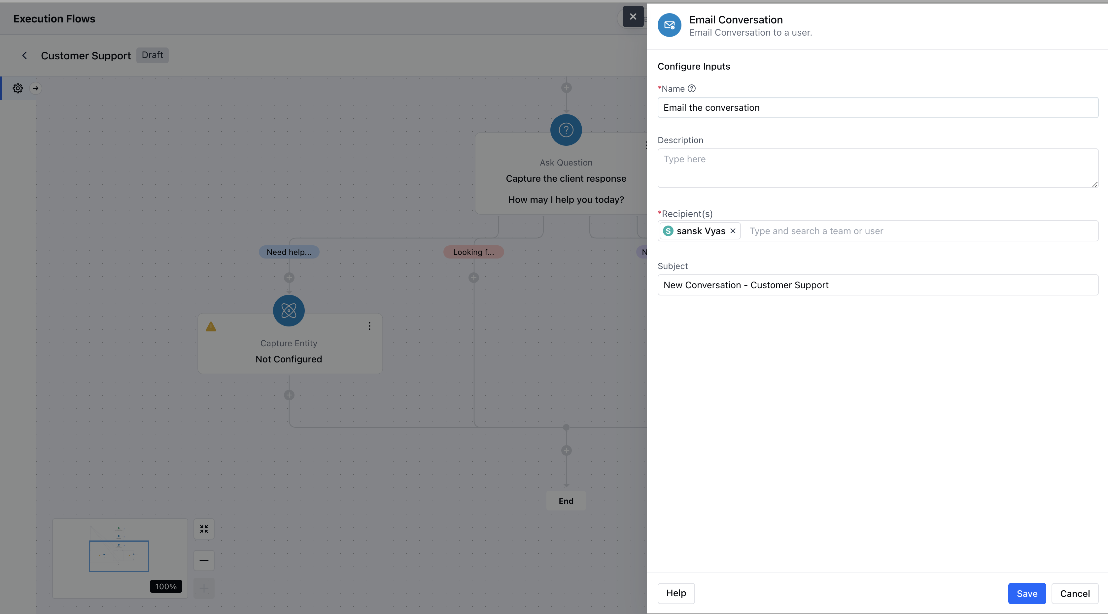Viewport: 1108px width, 614px height.
Task: Select the Need help branch label
Action: coord(289,252)
